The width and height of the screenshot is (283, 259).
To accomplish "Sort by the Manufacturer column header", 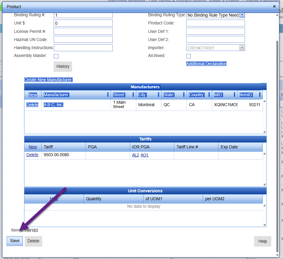I will [x=56, y=95].
